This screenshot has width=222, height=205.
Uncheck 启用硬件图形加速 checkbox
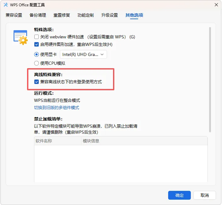(x=37, y=45)
